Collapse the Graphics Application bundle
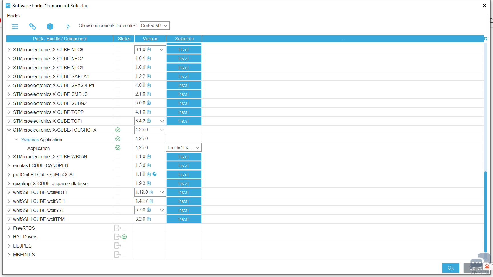Screen dimensions: 493x277 (16, 139)
